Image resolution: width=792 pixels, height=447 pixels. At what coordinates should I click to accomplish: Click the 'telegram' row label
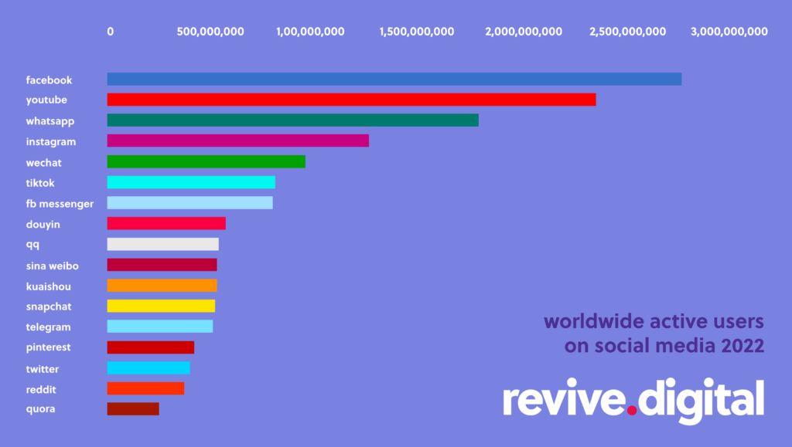pyautogui.click(x=49, y=327)
